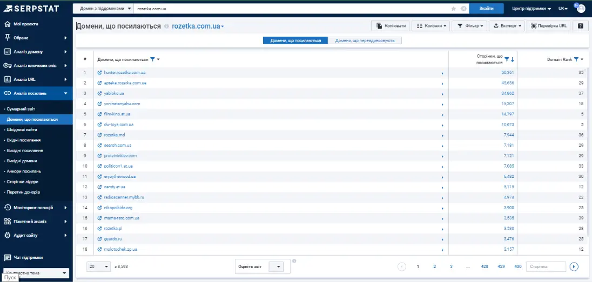This screenshot has height=282, width=592.
Task: Open external link icon for molotochek.zp.ua
Action: 100,249
